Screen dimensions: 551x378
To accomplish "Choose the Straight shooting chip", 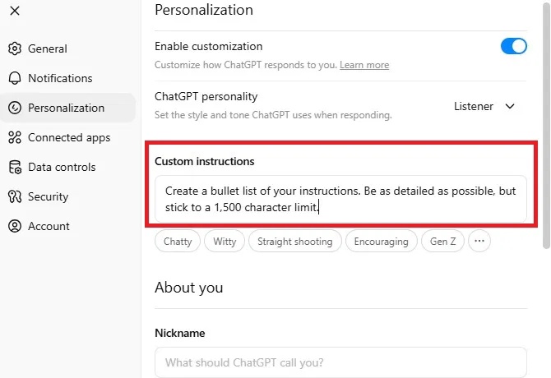I will tap(294, 242).
